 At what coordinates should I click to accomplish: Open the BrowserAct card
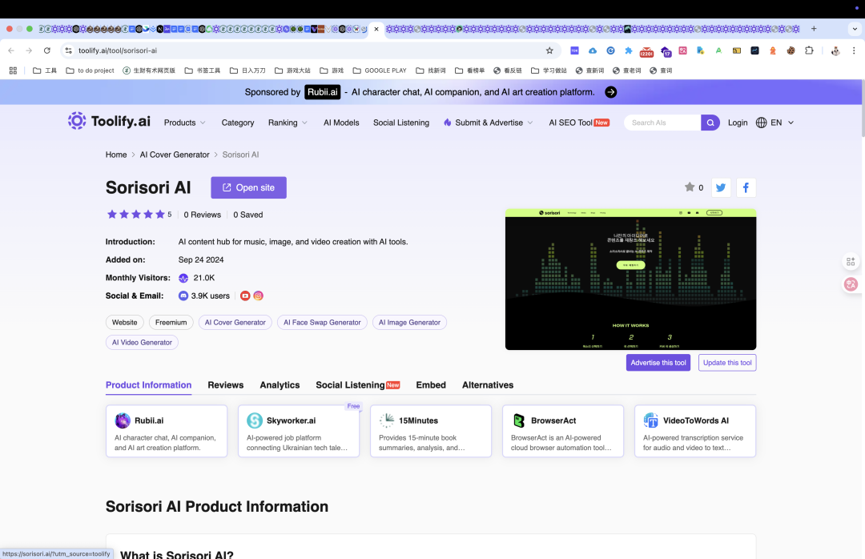[x=563, y=431]
